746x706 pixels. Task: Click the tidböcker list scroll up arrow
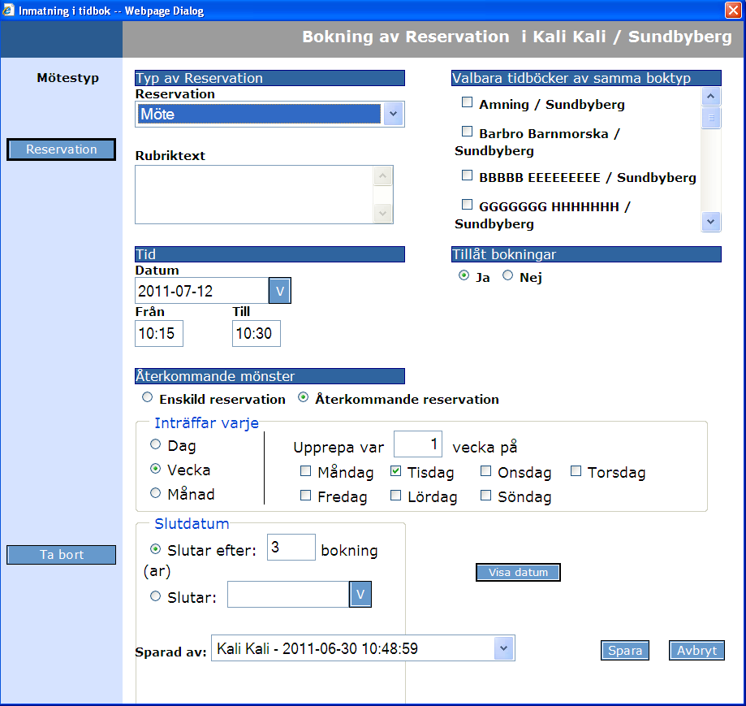(711, 96)
